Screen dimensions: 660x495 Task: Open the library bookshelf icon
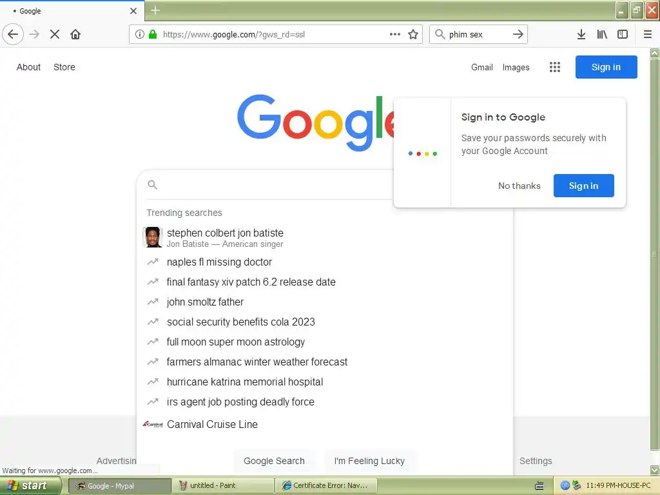point(602,34)
